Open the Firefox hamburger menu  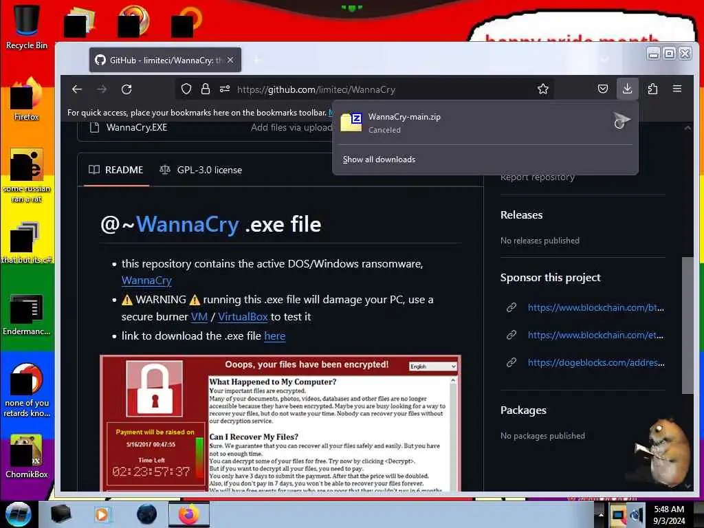click(x=677, y=89)
